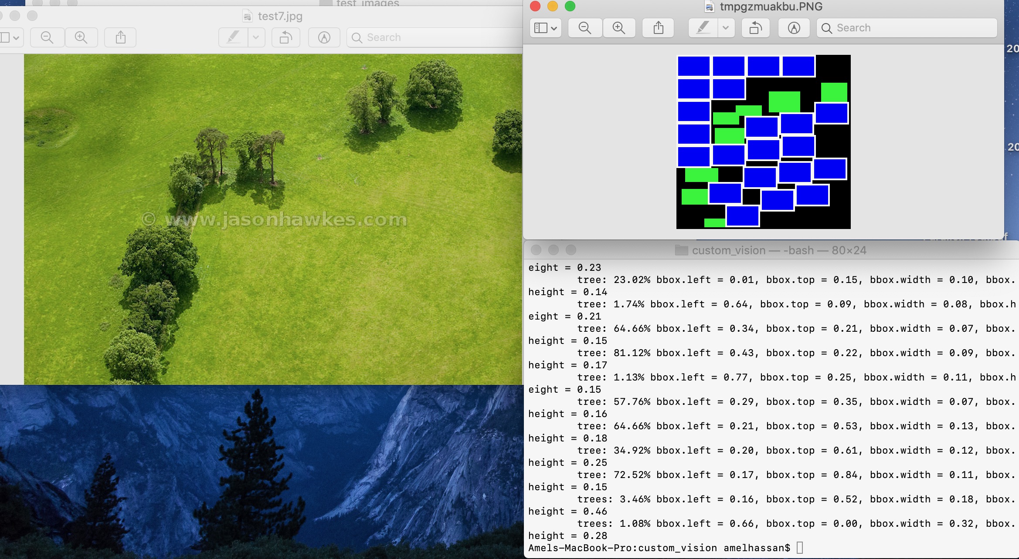Screen dimensions: 1019x559
Task: Zoom out in test7.jpg window
Action: coord(47,38)
